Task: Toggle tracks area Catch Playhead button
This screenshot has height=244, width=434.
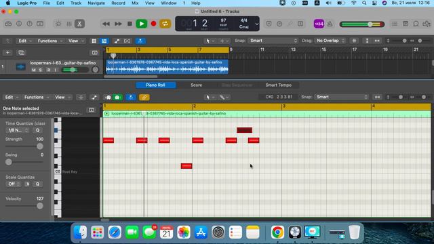Action: pyautogui.click(x=140, y=41)
